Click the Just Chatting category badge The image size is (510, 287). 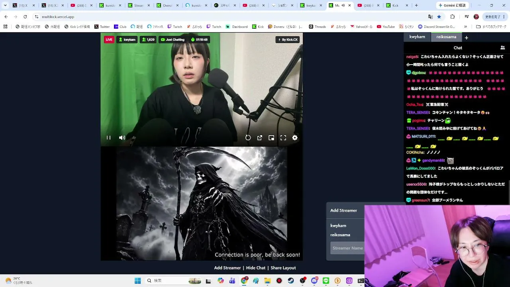tap(173, 39)
